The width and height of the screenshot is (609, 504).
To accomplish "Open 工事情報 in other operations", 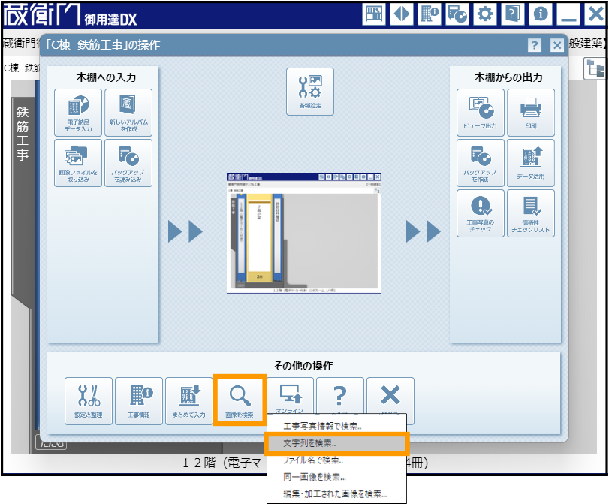I will coord(139,400).
